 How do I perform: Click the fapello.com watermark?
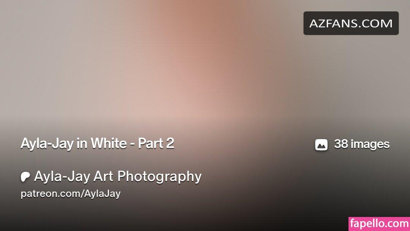point(379,224)
